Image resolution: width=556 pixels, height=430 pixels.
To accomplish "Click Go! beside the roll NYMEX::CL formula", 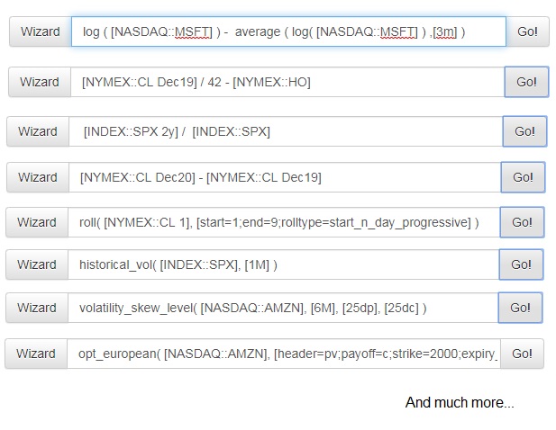I will (522, 222).
